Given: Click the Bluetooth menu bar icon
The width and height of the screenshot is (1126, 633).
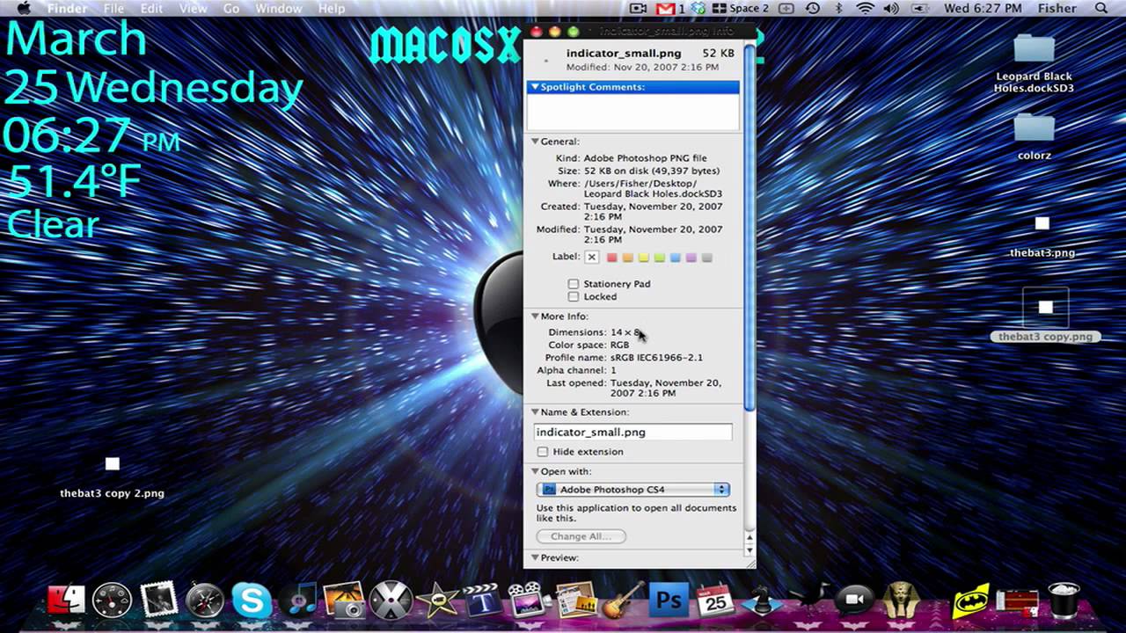Looking at the screenshot, I should [x=838, y=8].
